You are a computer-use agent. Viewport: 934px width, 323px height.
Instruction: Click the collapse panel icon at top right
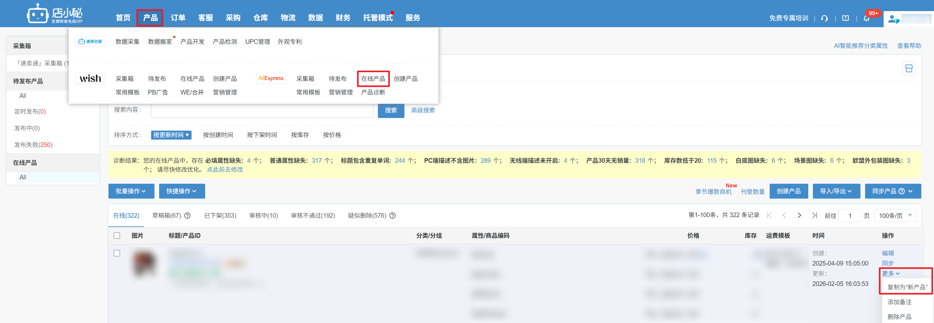tap(909, 69)
